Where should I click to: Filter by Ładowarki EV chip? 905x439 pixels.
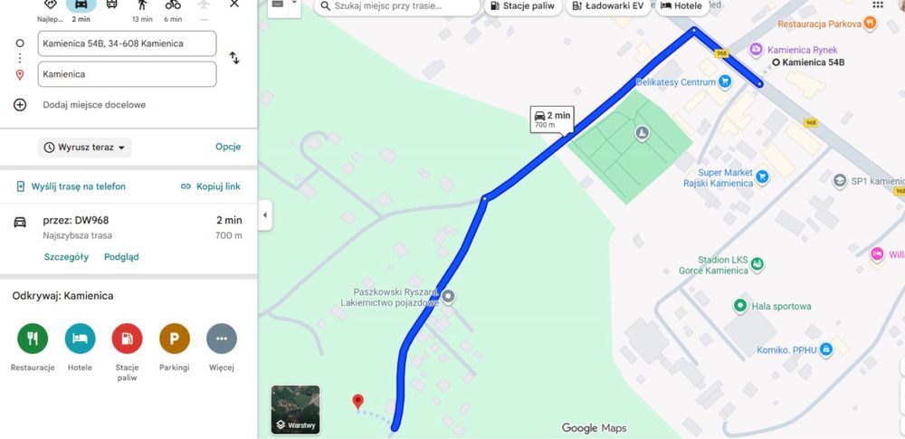[609, 6]
